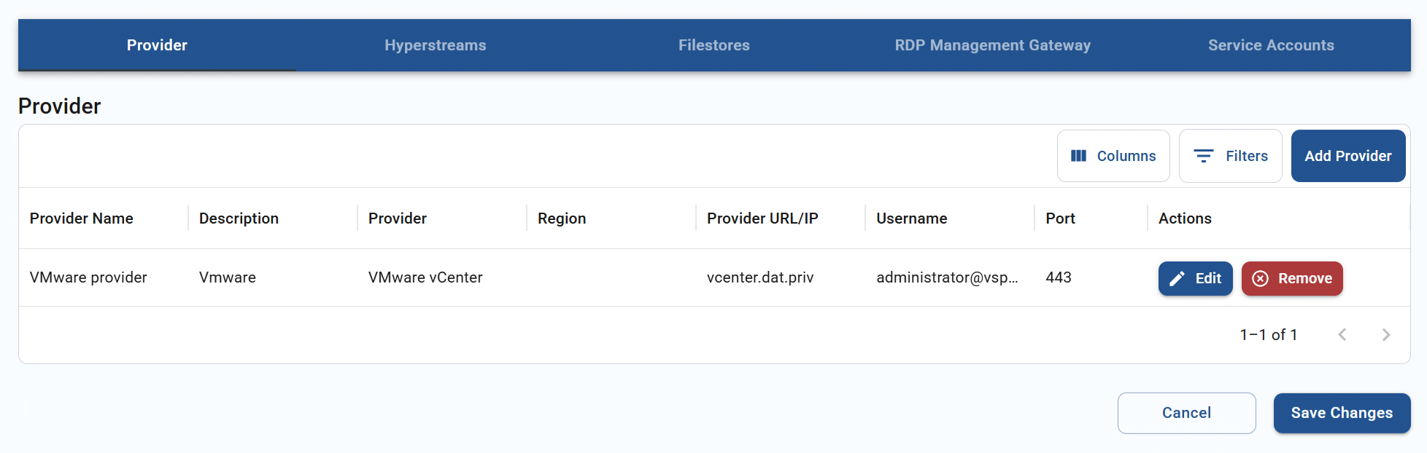The image size is (1427, 453).
Task: Click the Port column header
Action: tap(1060, 218)
